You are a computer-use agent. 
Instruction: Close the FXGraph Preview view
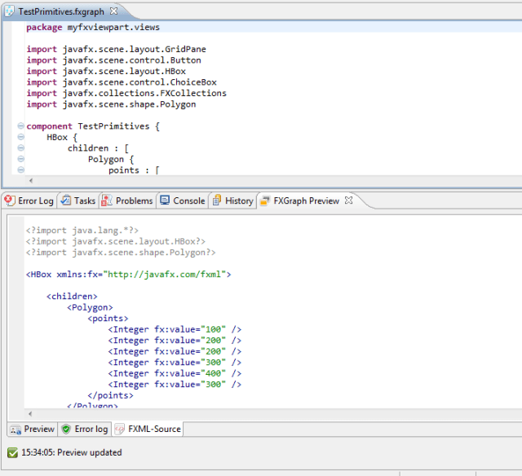point(349,201)
